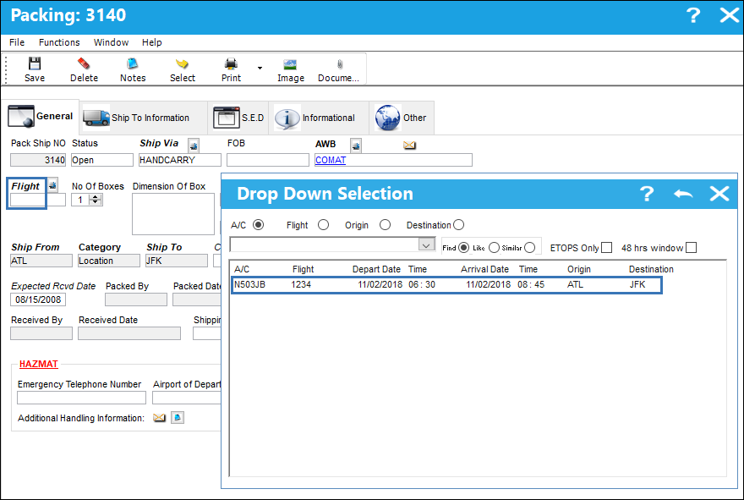744x500 pixels.
Task: Open Documents paperclip toolbar icon
Action: coord(340,64)
